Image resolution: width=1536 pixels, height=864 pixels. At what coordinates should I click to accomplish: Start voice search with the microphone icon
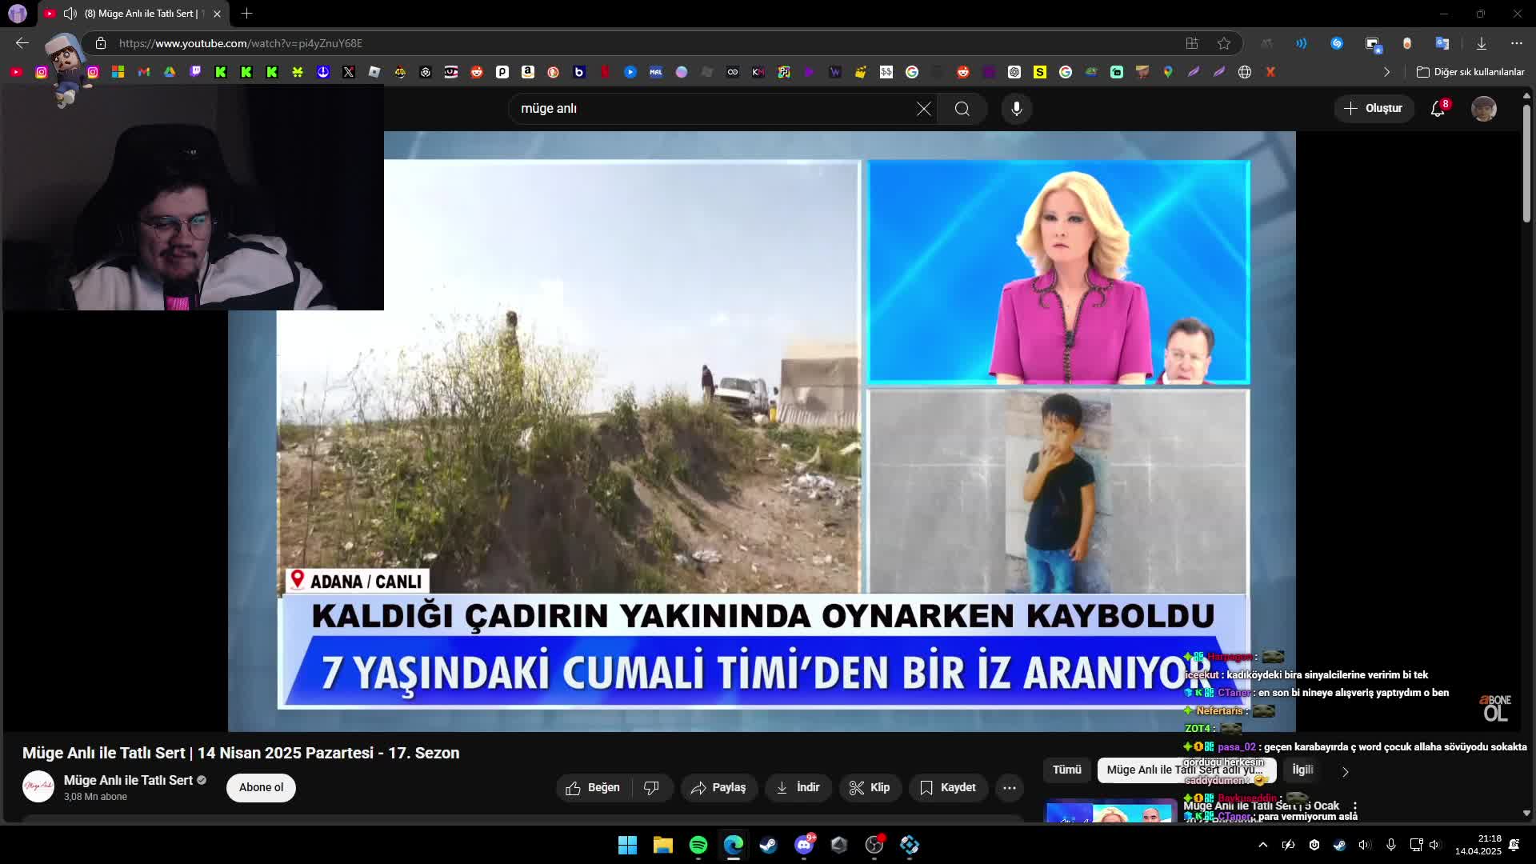[x=1017, y=109]
